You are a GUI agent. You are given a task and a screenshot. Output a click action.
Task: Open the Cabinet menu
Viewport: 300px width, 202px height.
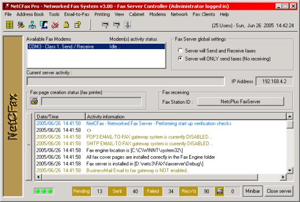click(136, 14)
